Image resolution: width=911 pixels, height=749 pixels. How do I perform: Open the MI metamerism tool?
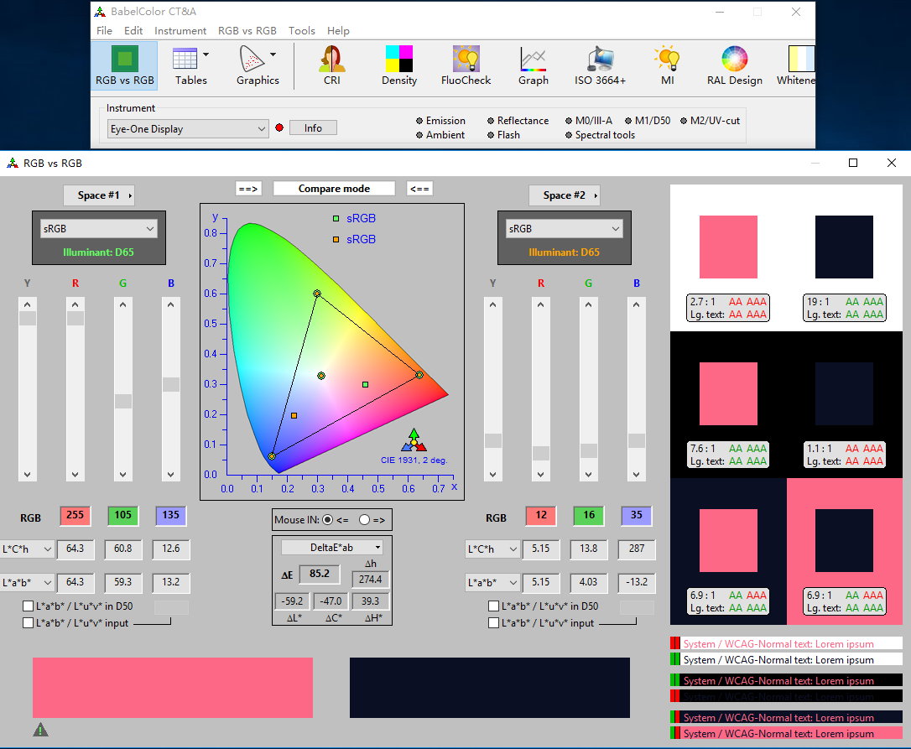668,65
